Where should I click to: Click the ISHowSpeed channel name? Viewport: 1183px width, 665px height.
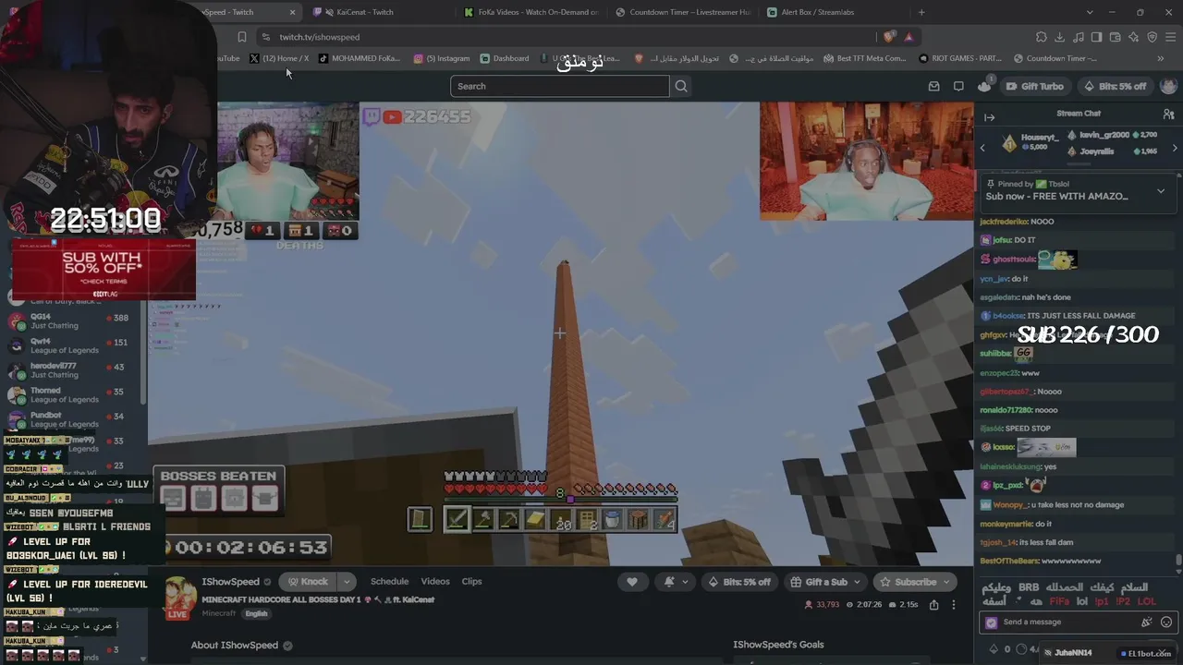click(231, 582)
